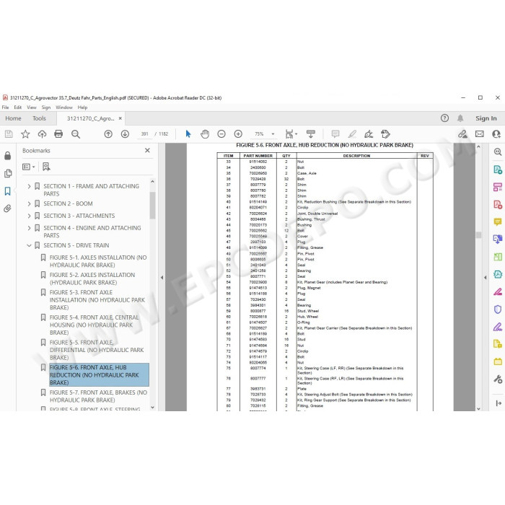Close the 31211270_C_Agro document tab
505x505 pixels.
[x=120, y=118]
